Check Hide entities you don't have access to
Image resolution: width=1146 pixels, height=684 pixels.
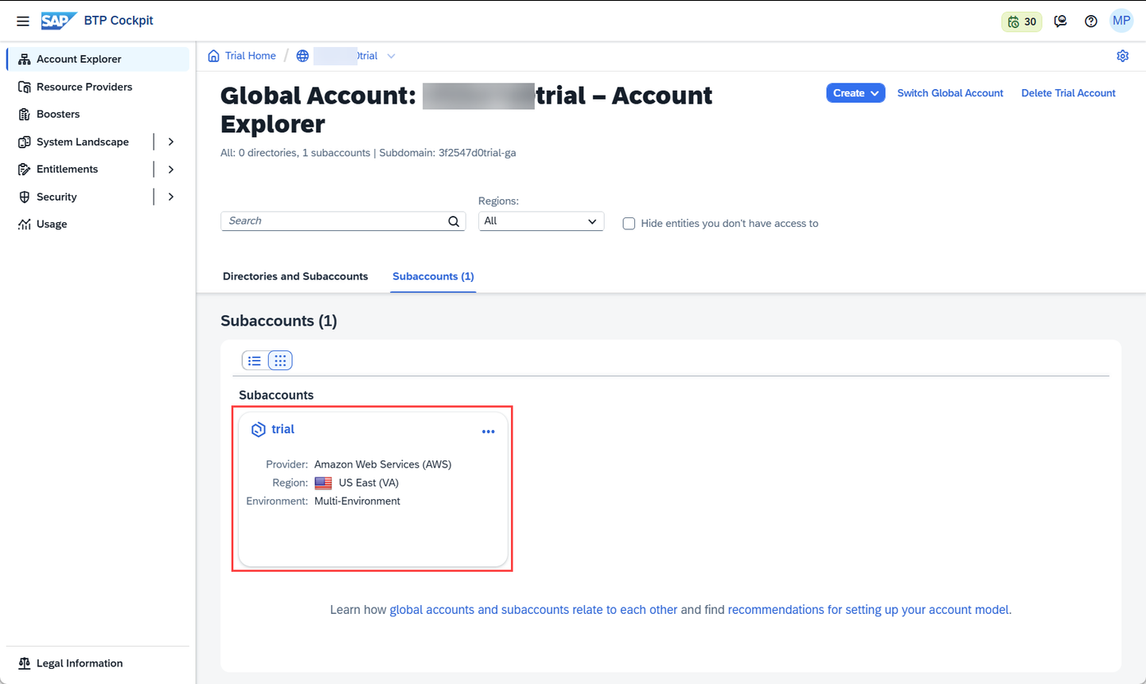click(629, 224)
